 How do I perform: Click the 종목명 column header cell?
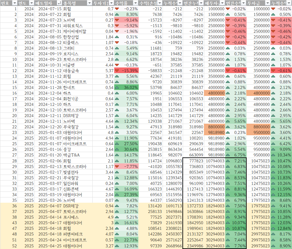[77, 3]
